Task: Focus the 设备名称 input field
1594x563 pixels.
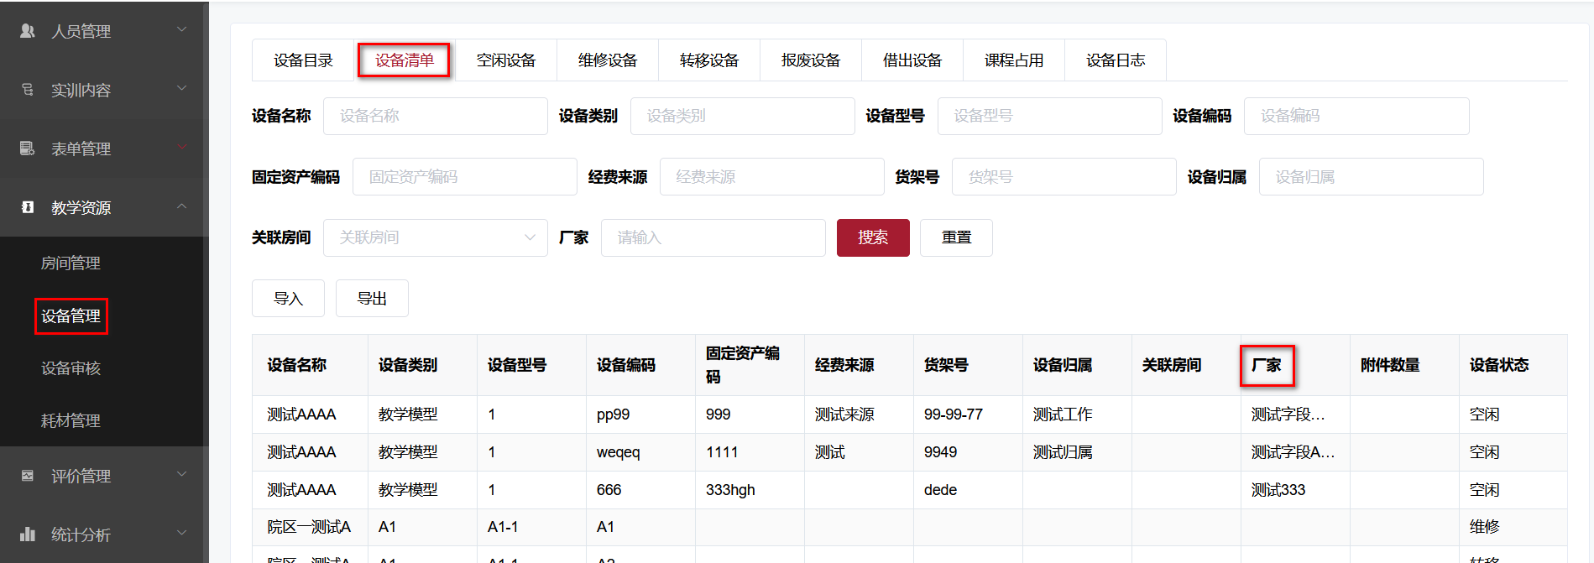Action: tap(435, 116)
